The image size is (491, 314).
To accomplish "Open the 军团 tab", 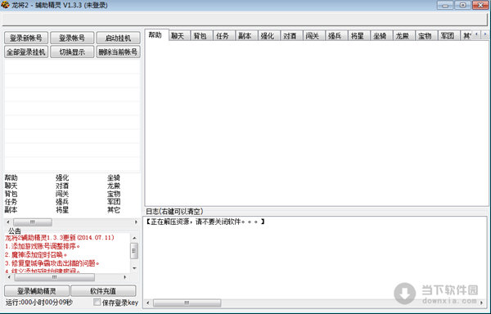I will tap(448, 36).
